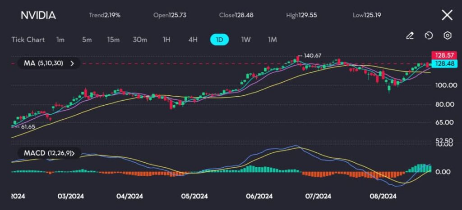Pick the 4H timeframe
The image size is (462, 210).
point(193,40)
